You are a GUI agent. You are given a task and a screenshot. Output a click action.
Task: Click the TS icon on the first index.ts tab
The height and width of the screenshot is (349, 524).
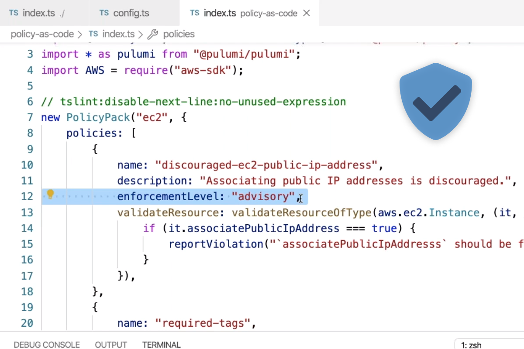pos(14,13)
